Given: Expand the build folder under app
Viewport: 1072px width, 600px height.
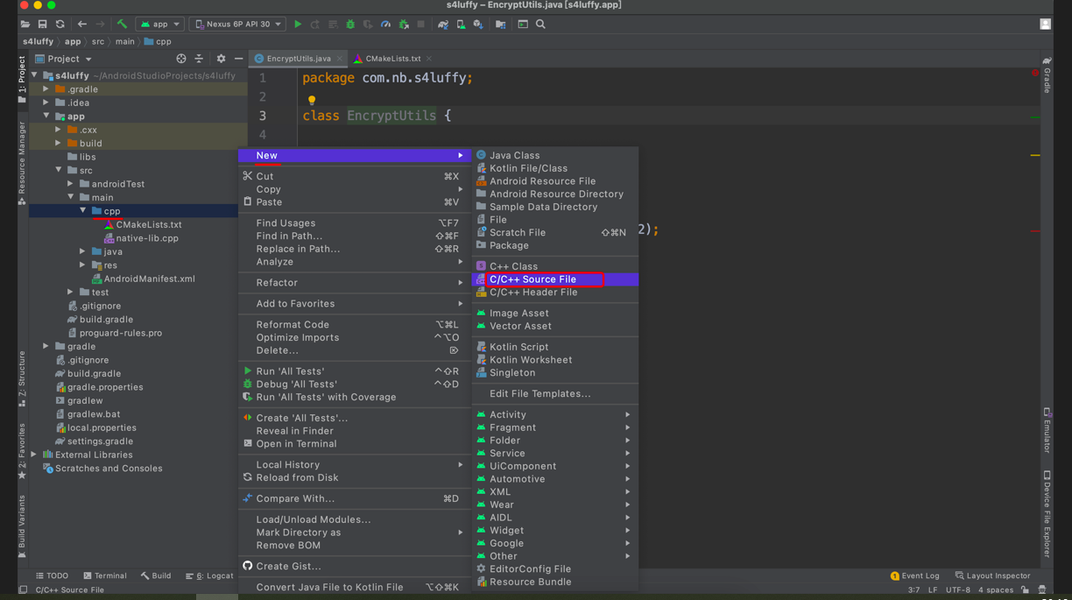Looking at the screenshot, I should (59, 143).
